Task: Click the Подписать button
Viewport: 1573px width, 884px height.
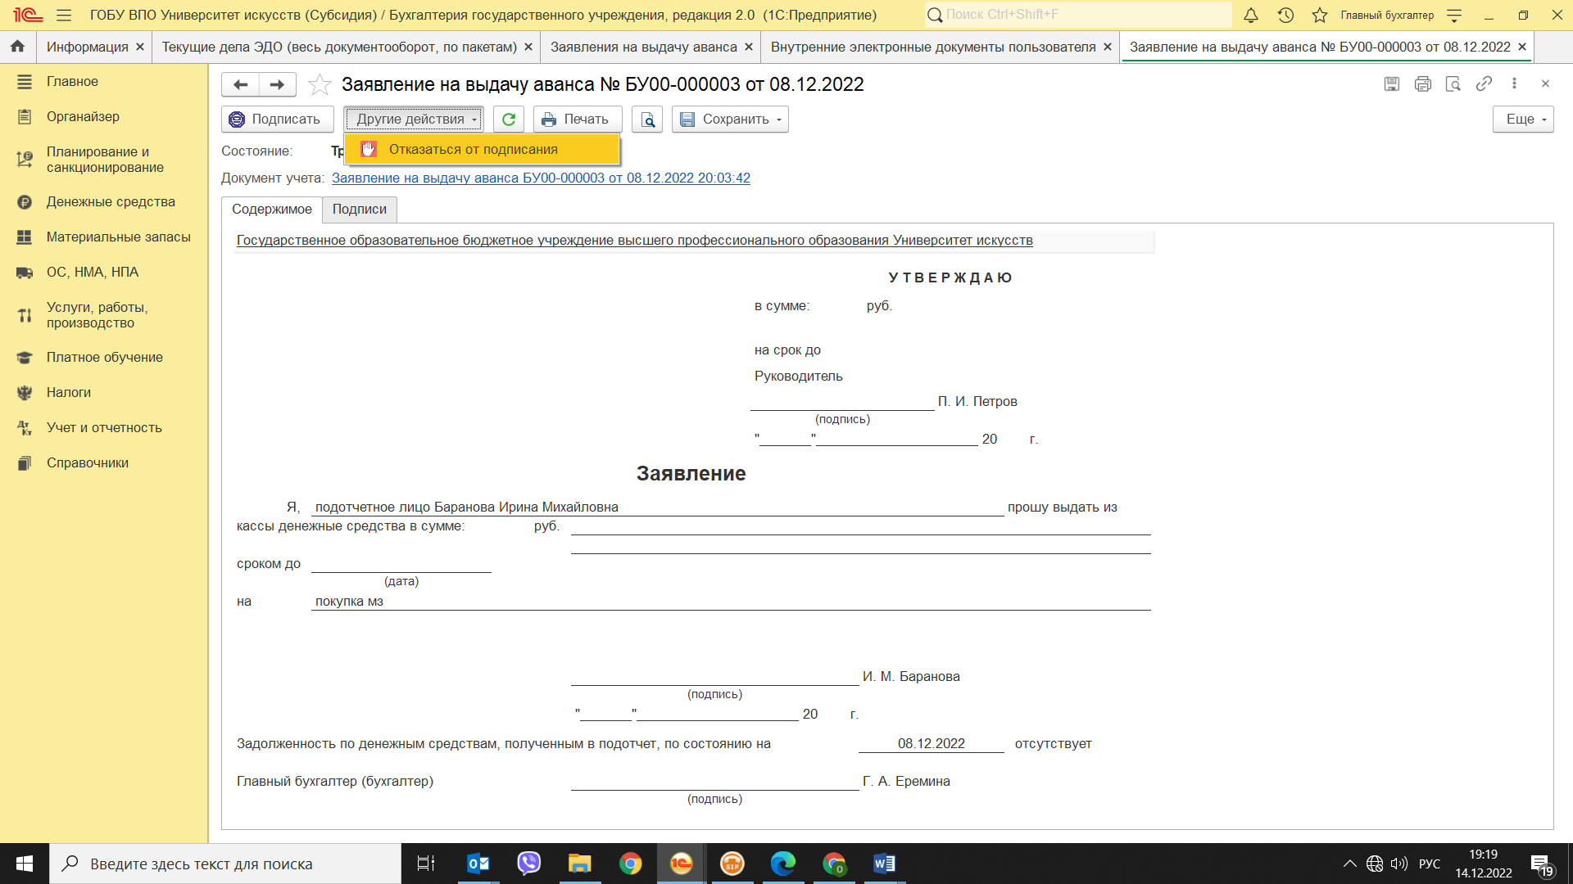Action: click(277, 120)
